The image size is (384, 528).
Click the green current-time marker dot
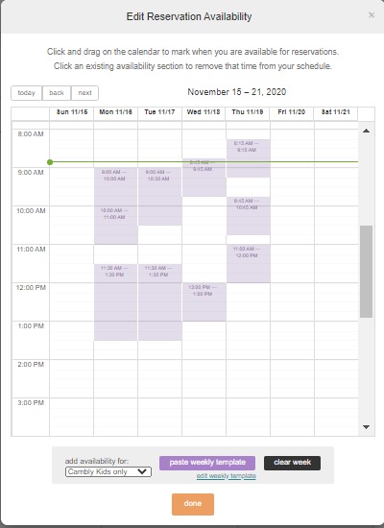tap(50, 162)
